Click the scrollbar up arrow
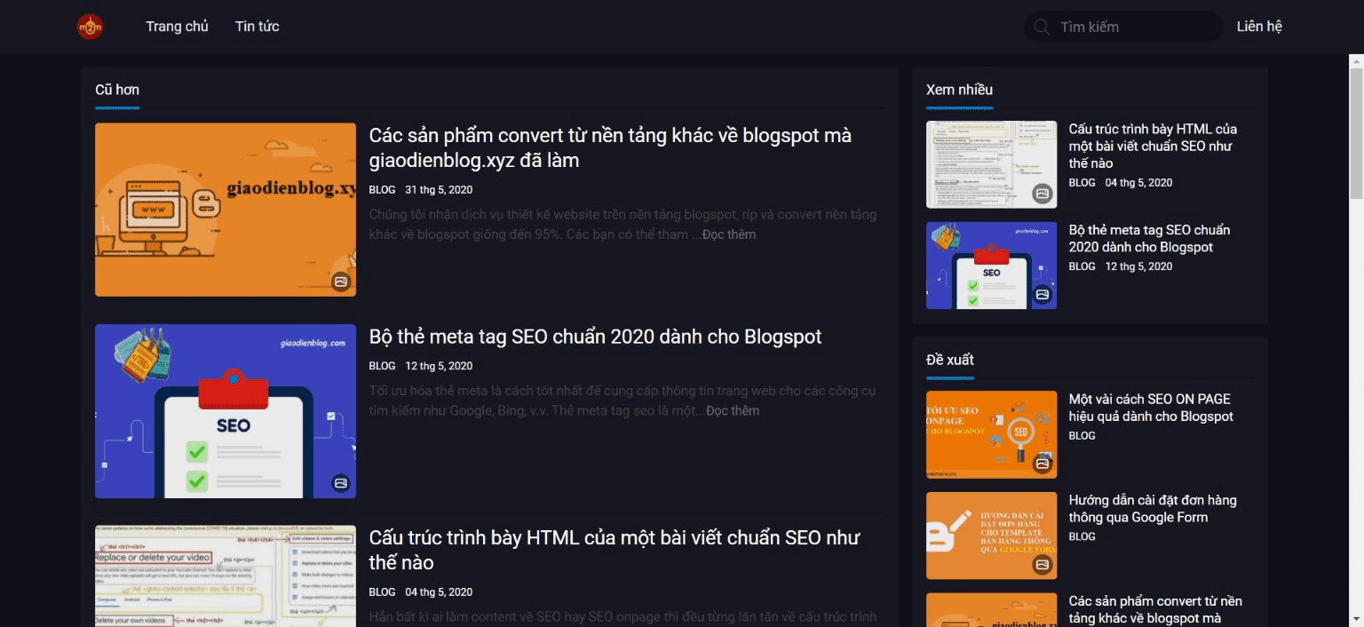Image resolution: width=1364 pixels, height=627 pixels. pos(1356,61)
